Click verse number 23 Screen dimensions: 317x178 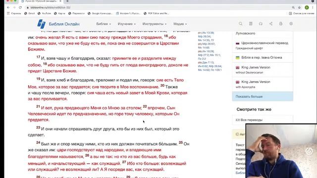(x=38, y=128)
